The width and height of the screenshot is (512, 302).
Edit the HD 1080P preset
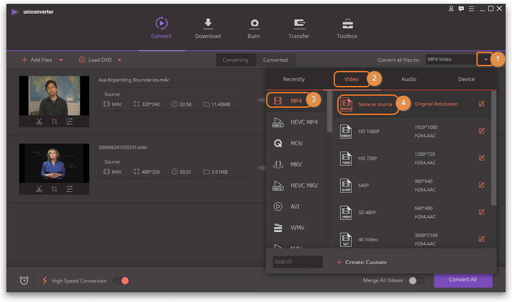click(481, 131)
